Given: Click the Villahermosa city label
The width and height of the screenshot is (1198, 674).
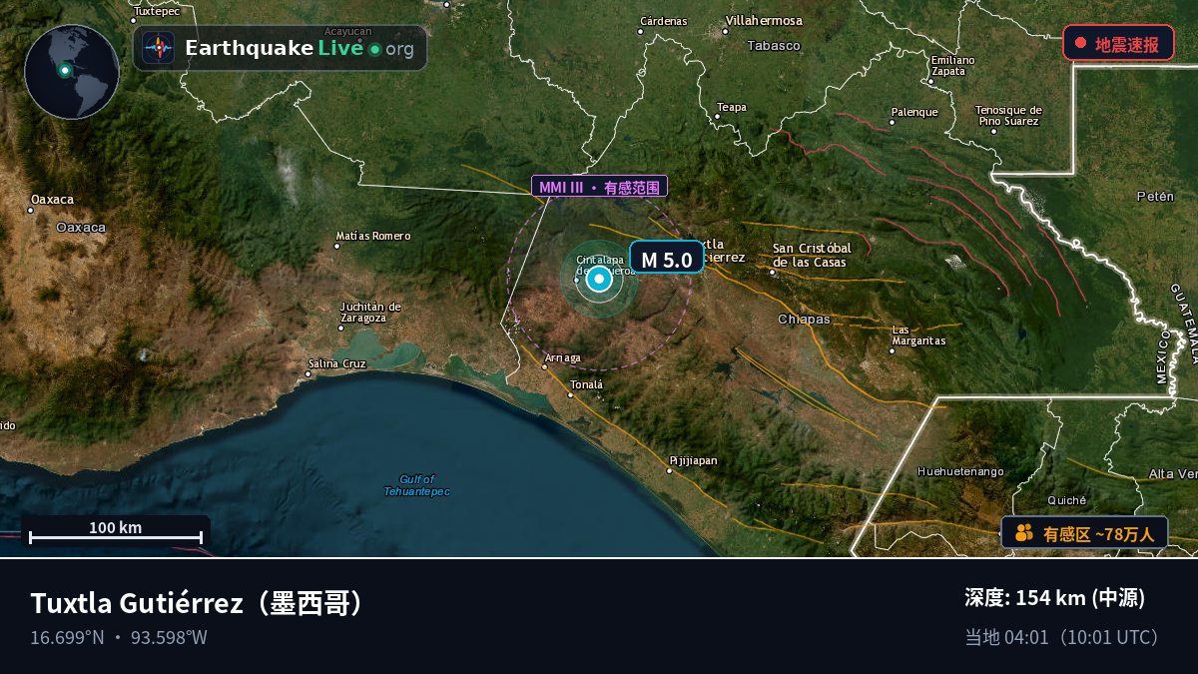Looking at the screenshot, I should (x=764, y=21).
